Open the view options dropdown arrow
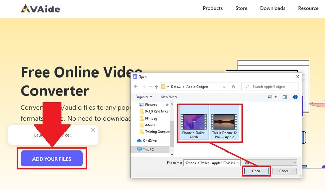325x189 pixels. (x=275, y=97)
